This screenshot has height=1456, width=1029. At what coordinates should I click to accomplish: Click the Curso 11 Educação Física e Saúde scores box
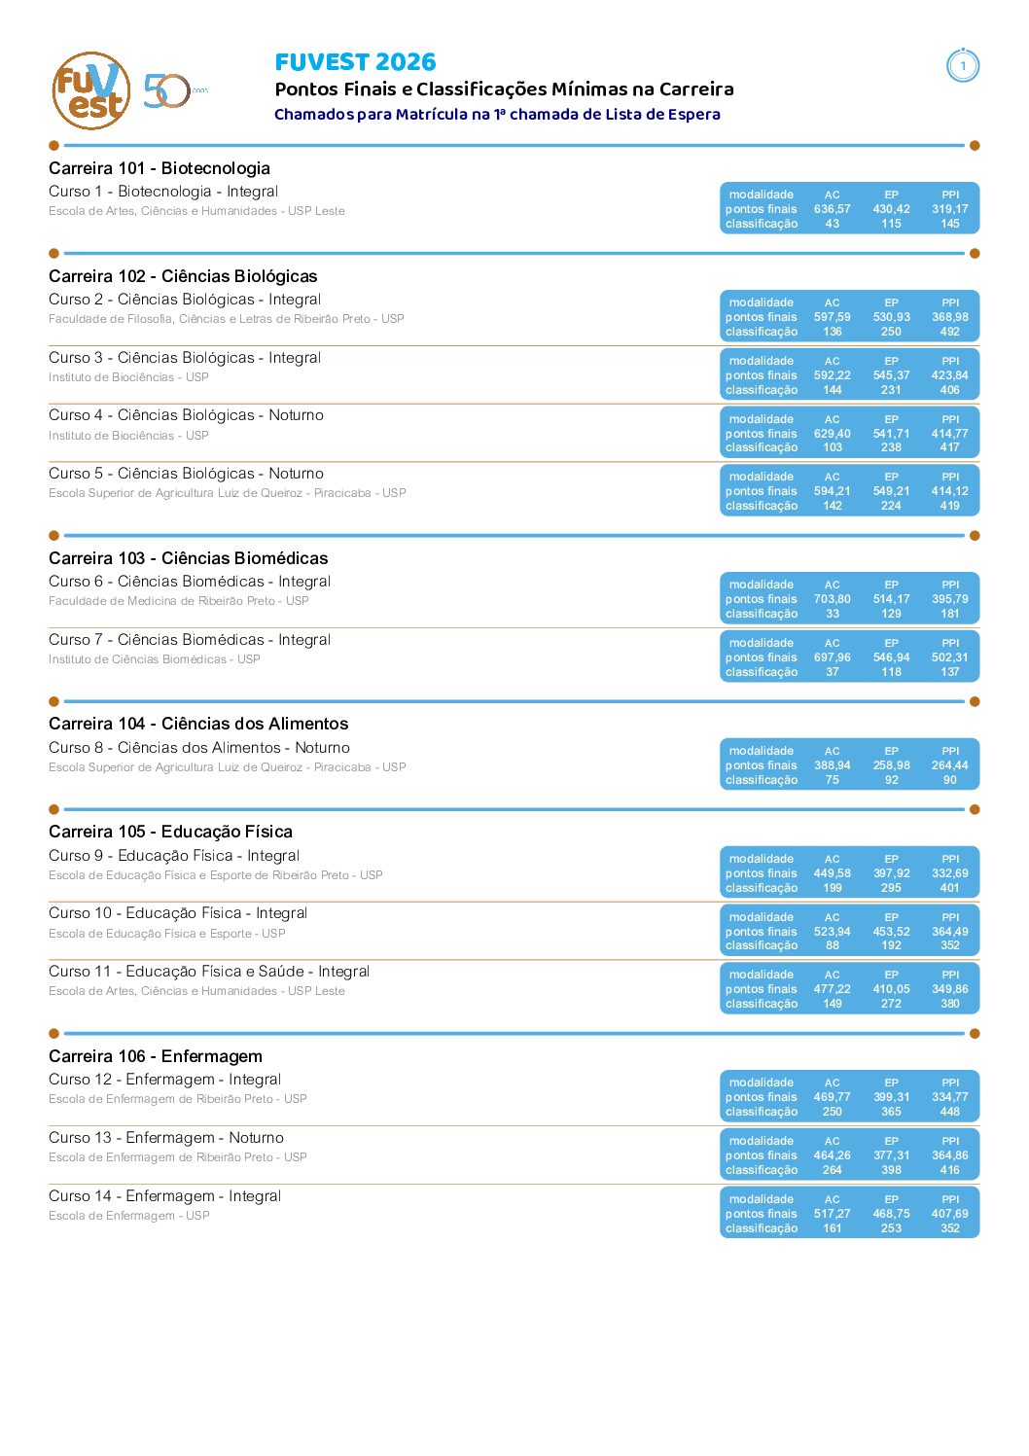pos(849,988)
